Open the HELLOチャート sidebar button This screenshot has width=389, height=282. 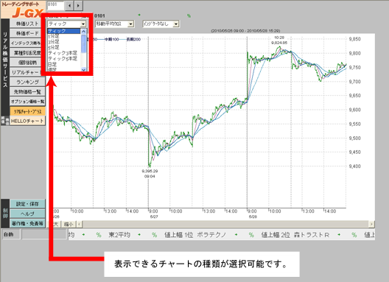pyautogui.click(x=27, y=121)
